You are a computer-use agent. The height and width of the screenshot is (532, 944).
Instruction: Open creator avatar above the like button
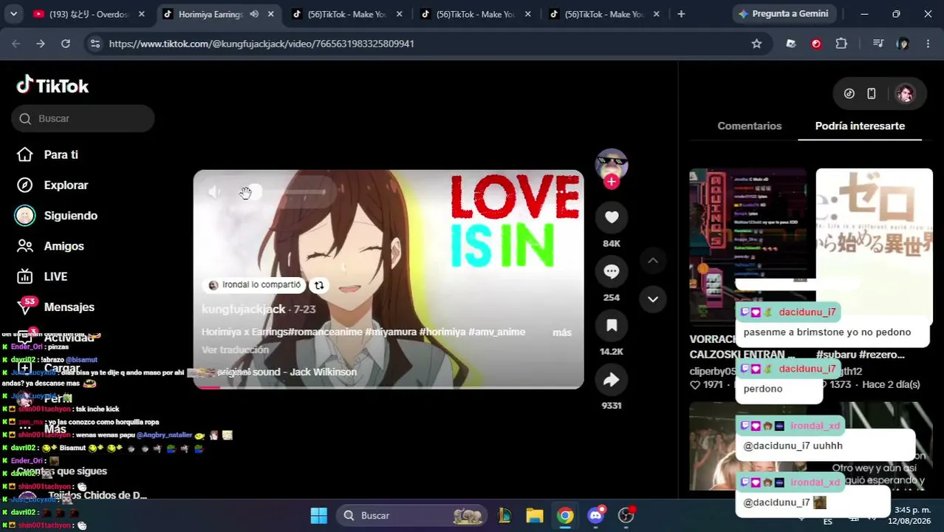coord(612,164)
